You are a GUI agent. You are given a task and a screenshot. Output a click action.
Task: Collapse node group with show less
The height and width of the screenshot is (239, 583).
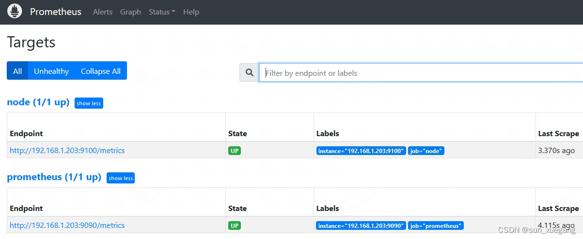89,103
